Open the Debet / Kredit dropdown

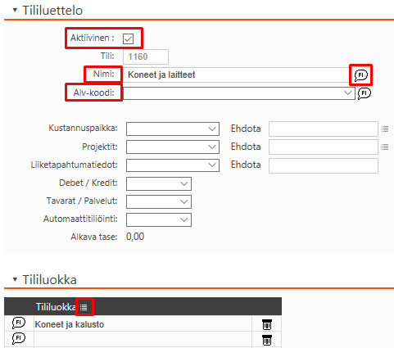[x=159, y=183]
